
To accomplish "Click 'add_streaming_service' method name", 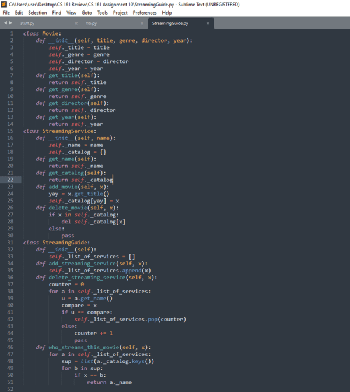I will 82,264.
